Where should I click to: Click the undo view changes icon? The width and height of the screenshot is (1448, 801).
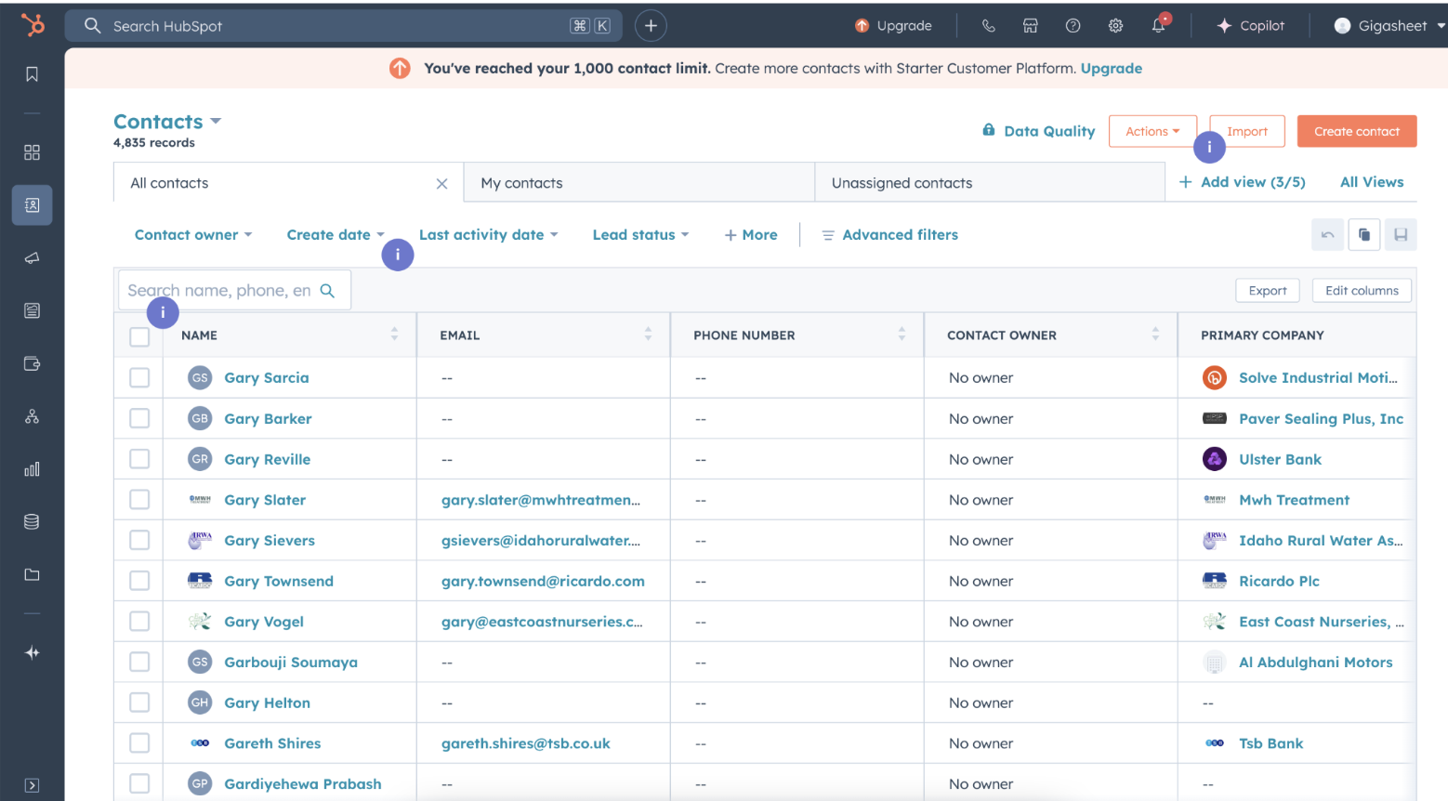[1327, 235]
